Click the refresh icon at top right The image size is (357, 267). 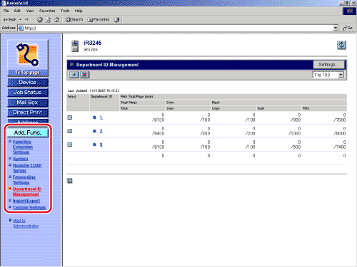click(x=341, y=45)
